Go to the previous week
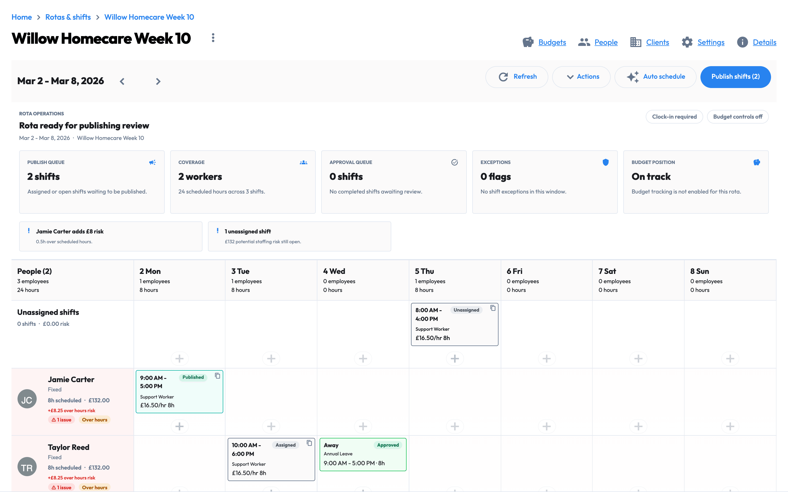 [122, 81]
